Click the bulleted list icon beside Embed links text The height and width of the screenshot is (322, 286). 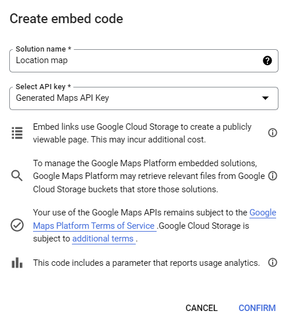(x=17, y=133)
